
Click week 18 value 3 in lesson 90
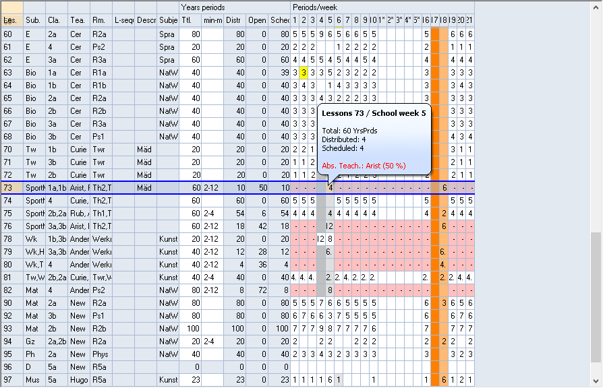pyautogui.click(x=444, y=303)
